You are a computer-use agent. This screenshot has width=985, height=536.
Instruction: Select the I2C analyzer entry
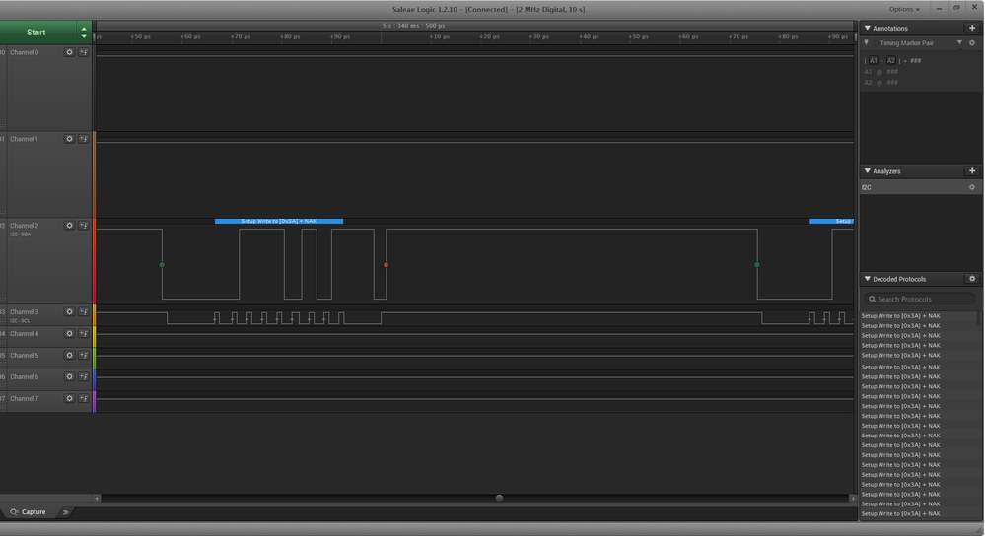913,187
